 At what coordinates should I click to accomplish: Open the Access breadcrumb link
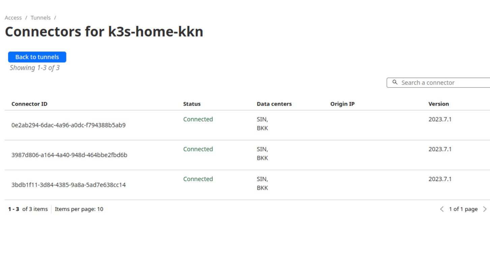click(13, 17)
